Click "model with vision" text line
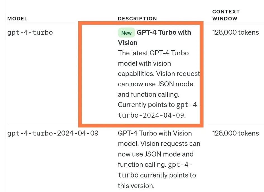264x192 pixels. click(x=144, y=63)
